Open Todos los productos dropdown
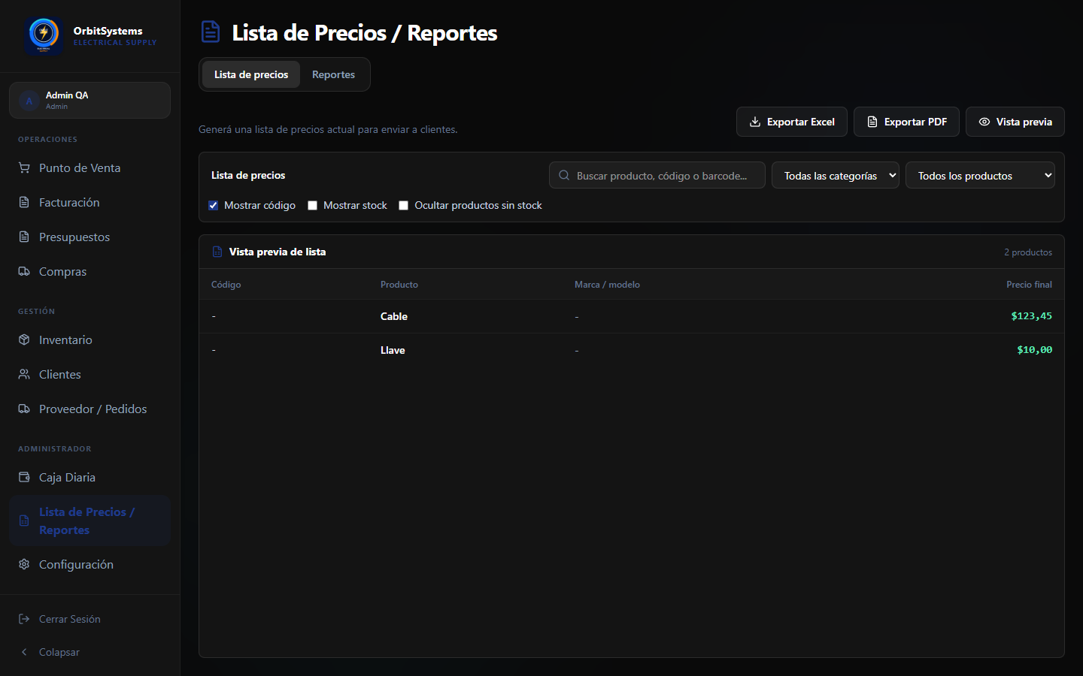The width and height of the screenshot is (1083, 676). (980, 175)
